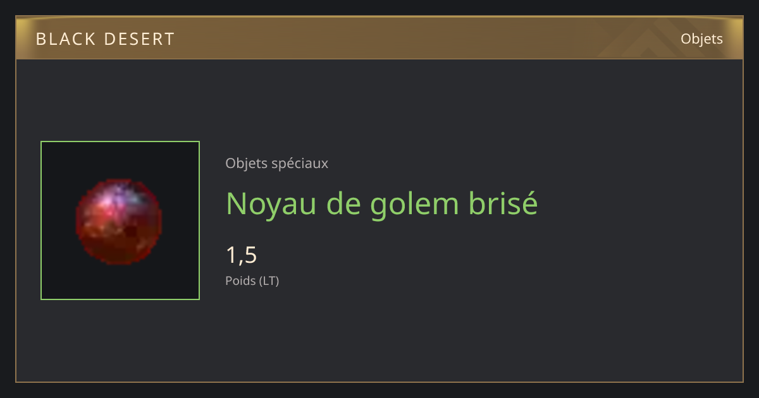Open the Objets section label
Screen dimensions: 759x398
coord(701,39)
